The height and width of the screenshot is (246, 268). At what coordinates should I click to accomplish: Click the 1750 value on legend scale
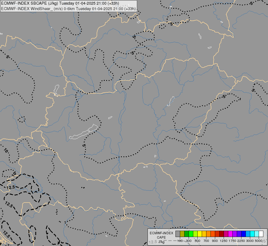[232, 241]
